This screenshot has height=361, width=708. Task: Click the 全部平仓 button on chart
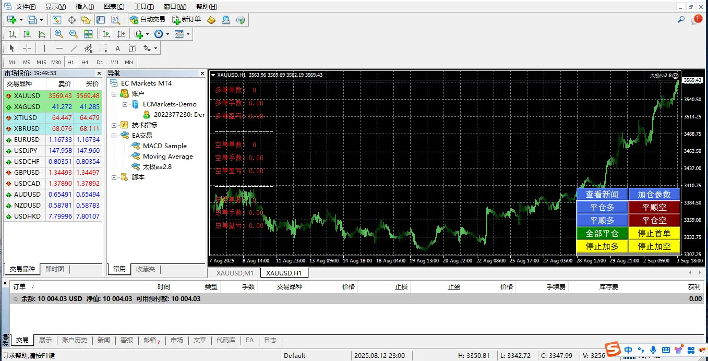(602, 233)
